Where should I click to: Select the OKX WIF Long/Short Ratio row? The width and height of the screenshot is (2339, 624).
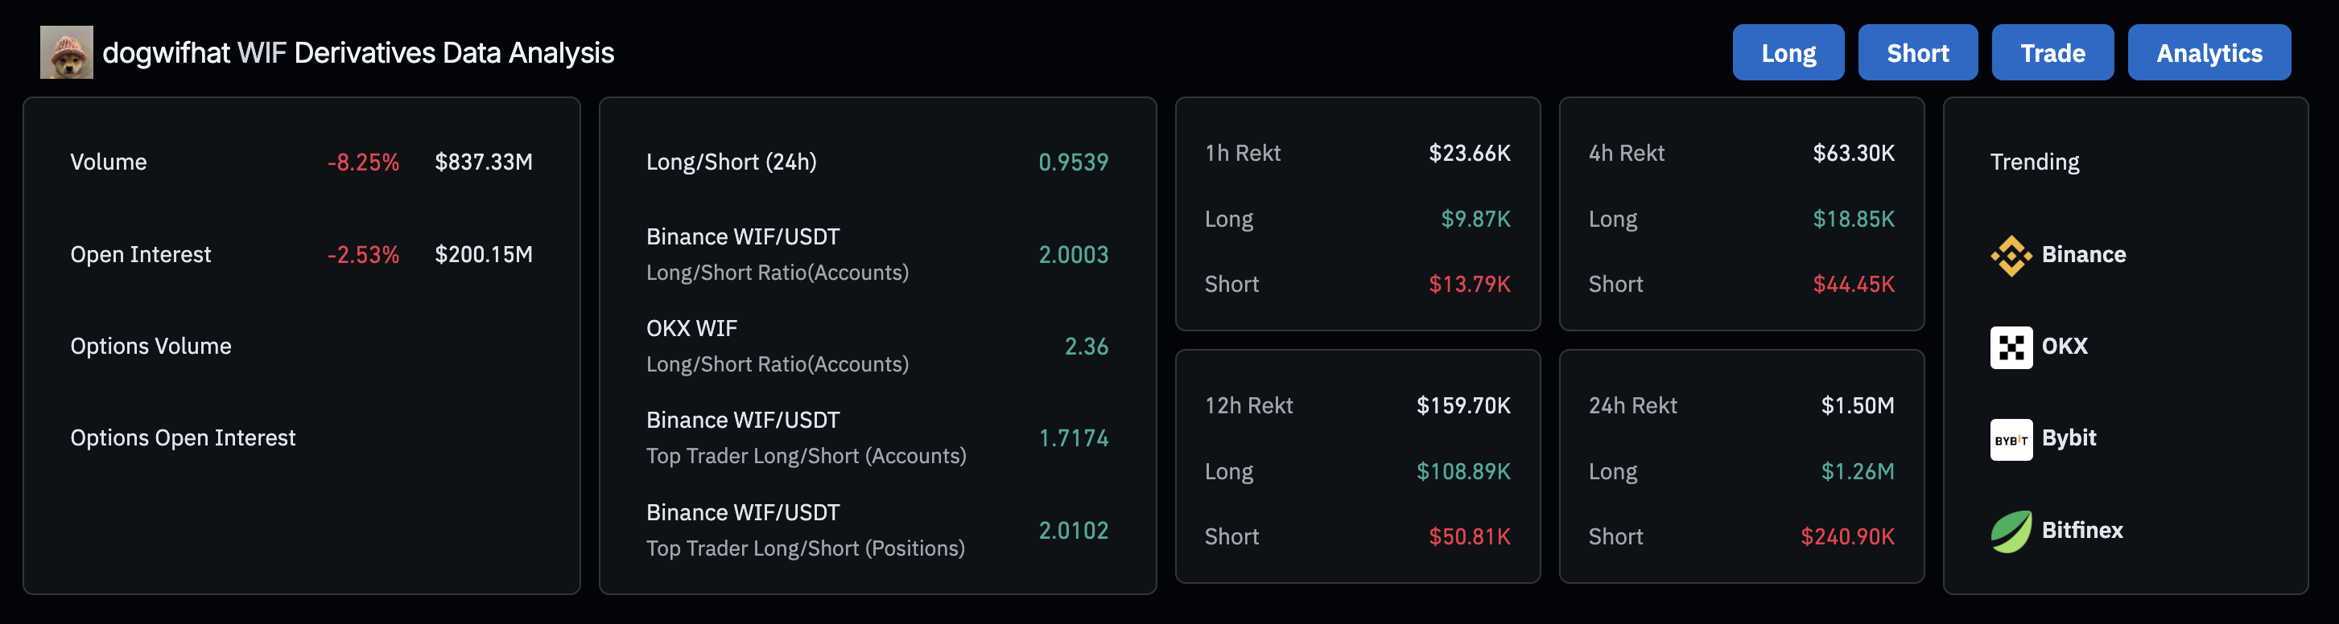(877, 347)
